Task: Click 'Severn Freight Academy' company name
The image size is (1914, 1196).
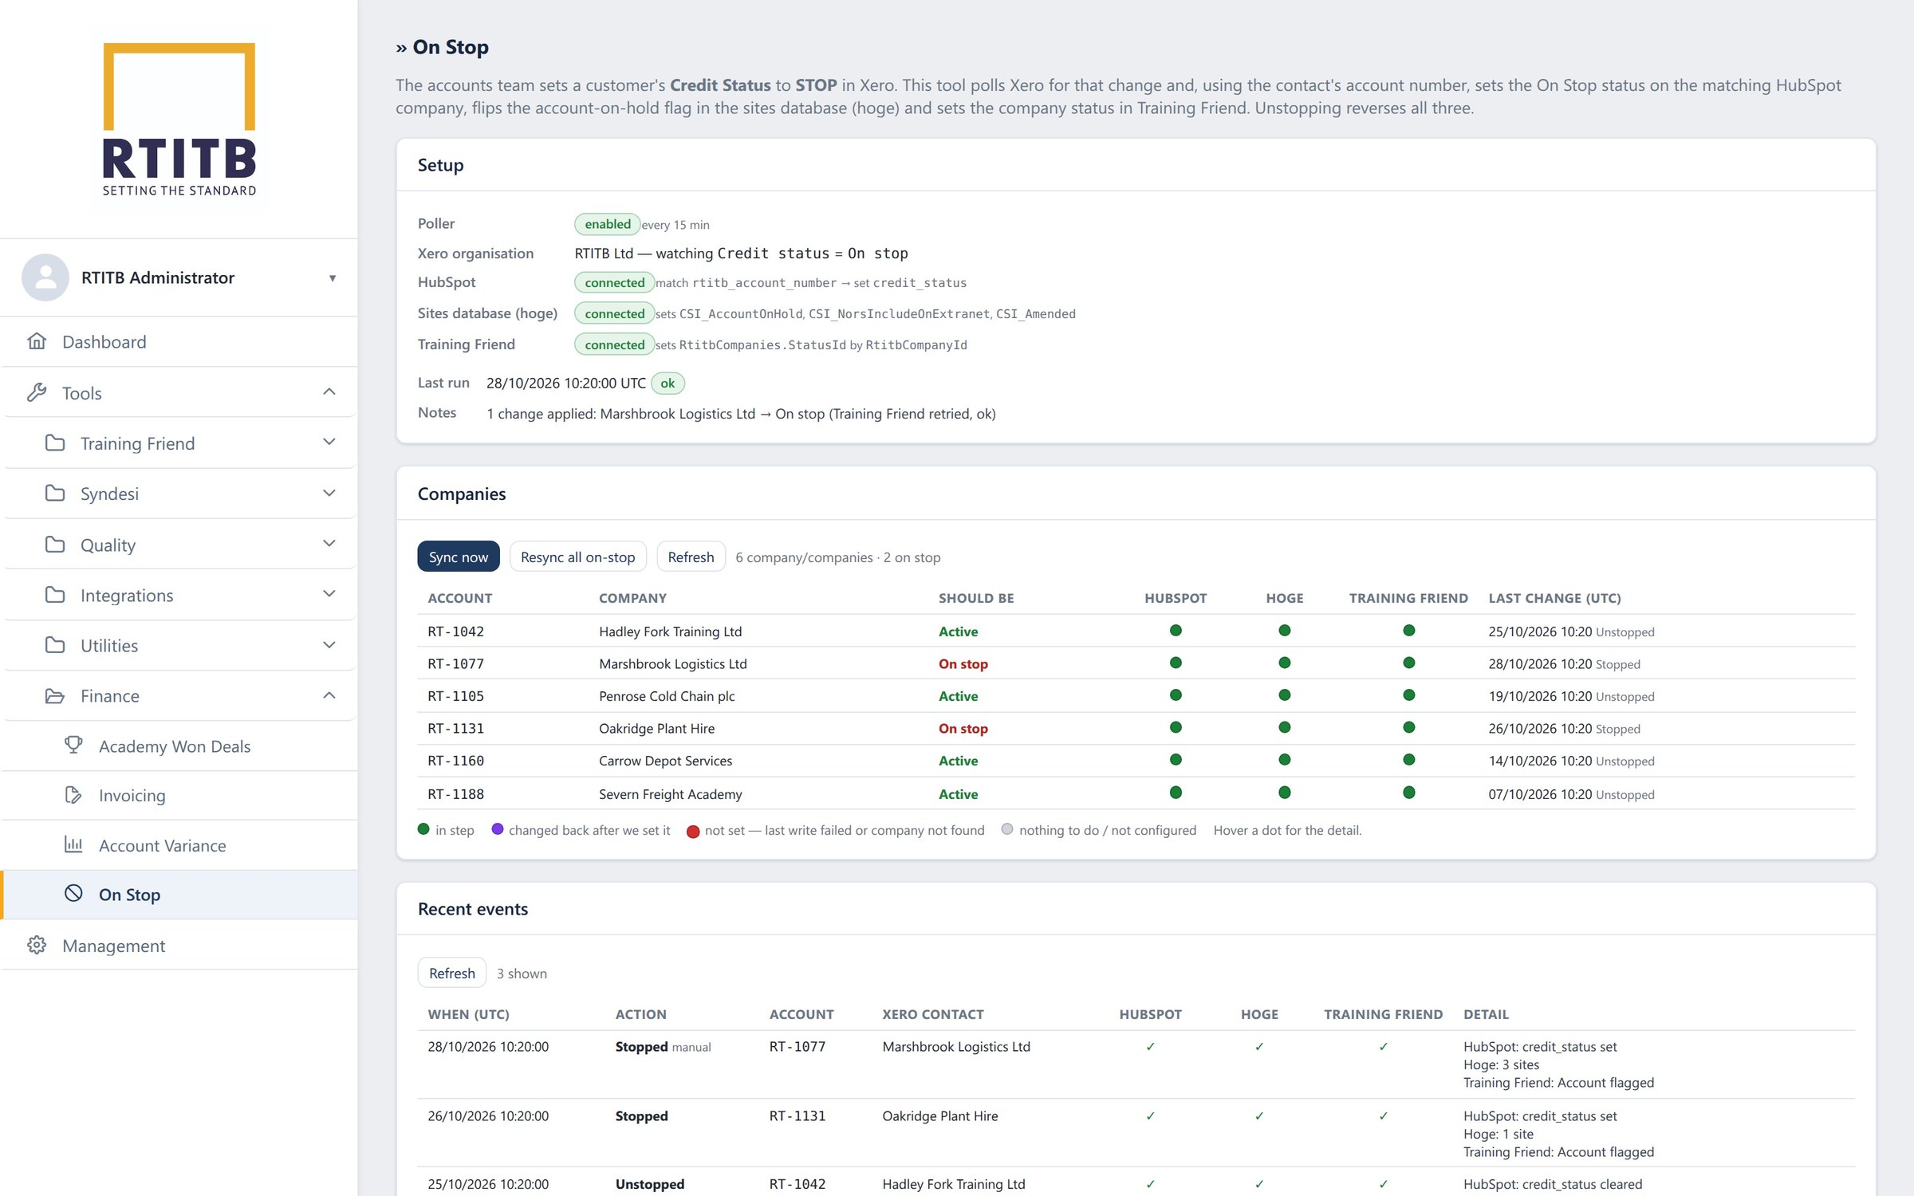Action: 670,794
